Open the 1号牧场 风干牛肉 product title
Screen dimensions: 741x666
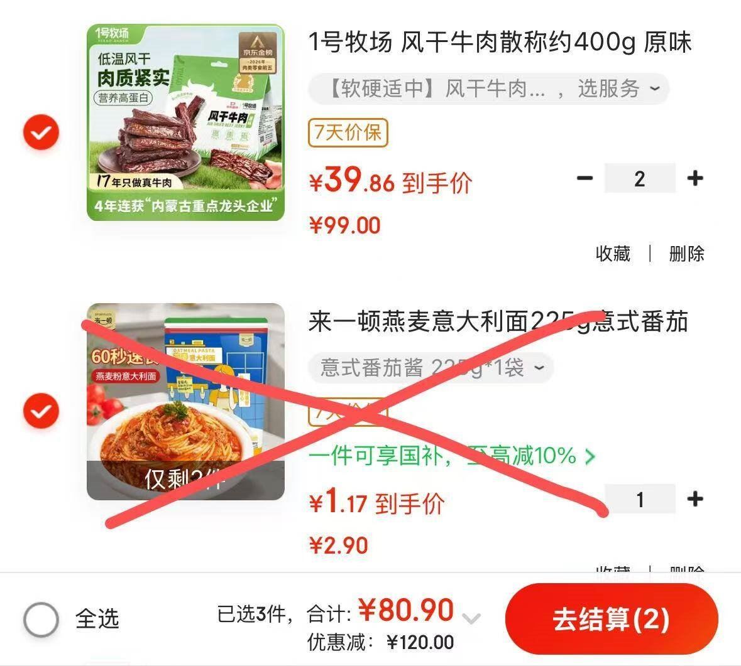click(x=500, y=42)
